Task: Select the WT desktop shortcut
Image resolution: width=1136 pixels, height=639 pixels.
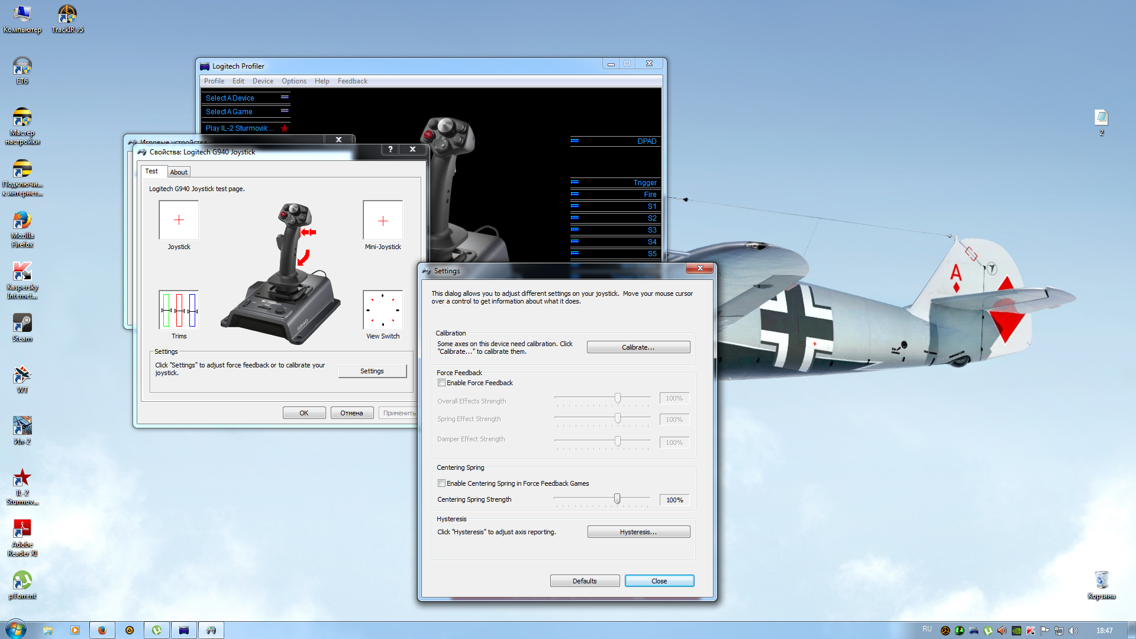Action: pyautogui.click(x=22, y=379)
